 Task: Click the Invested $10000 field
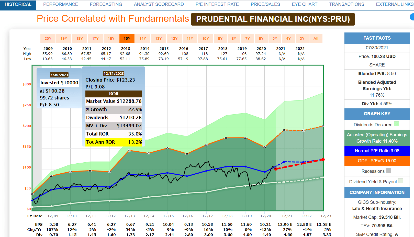point(59,83)
